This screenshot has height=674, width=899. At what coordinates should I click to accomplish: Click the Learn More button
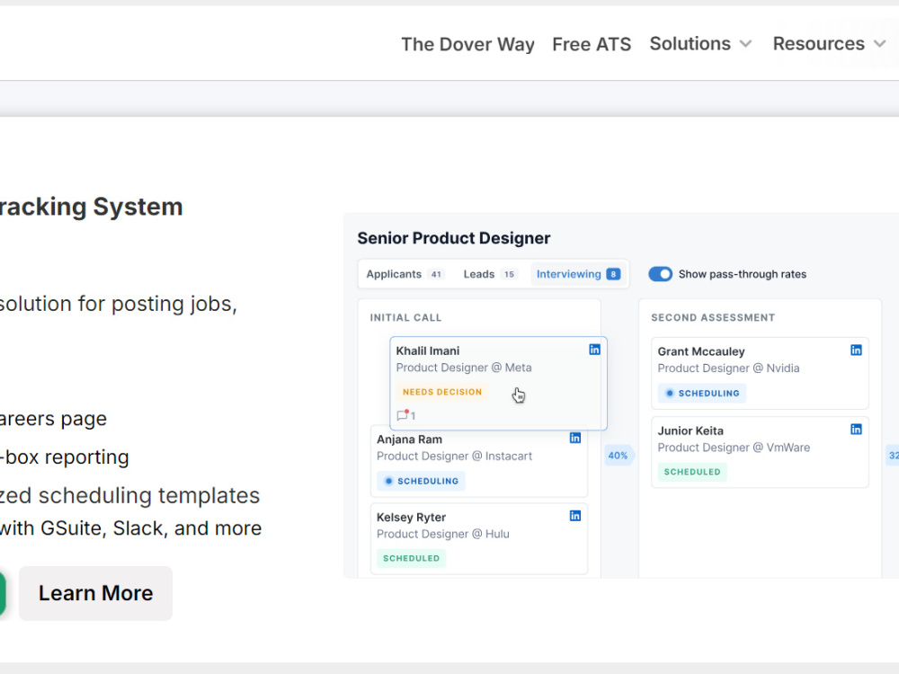pyautogui.click(x=96, y=593)
